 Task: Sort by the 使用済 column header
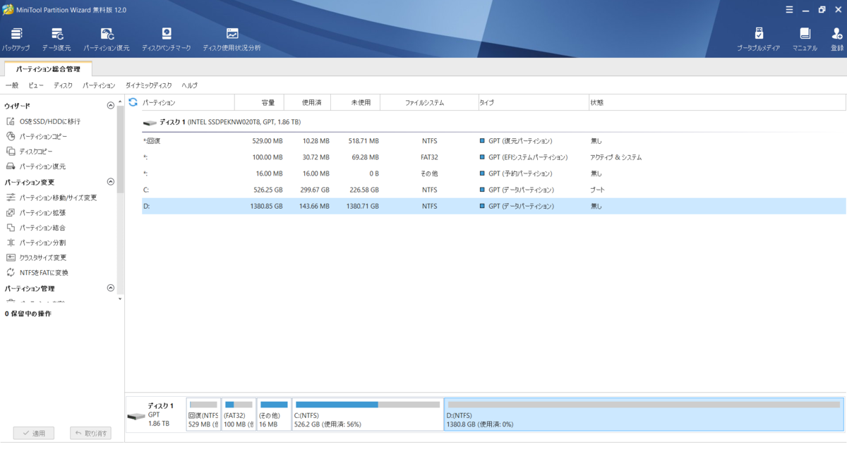click(x=308, y=103)
